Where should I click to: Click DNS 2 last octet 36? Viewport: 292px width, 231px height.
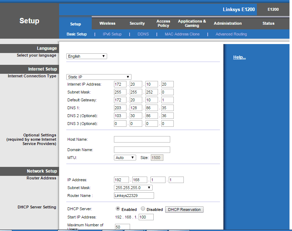[167, 116]
